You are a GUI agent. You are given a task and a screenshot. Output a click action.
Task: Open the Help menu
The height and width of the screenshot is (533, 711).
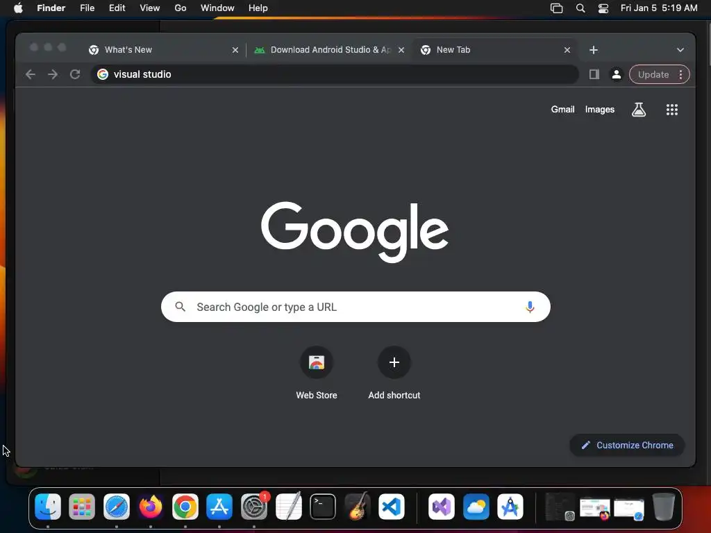click(x=258, y=8)
